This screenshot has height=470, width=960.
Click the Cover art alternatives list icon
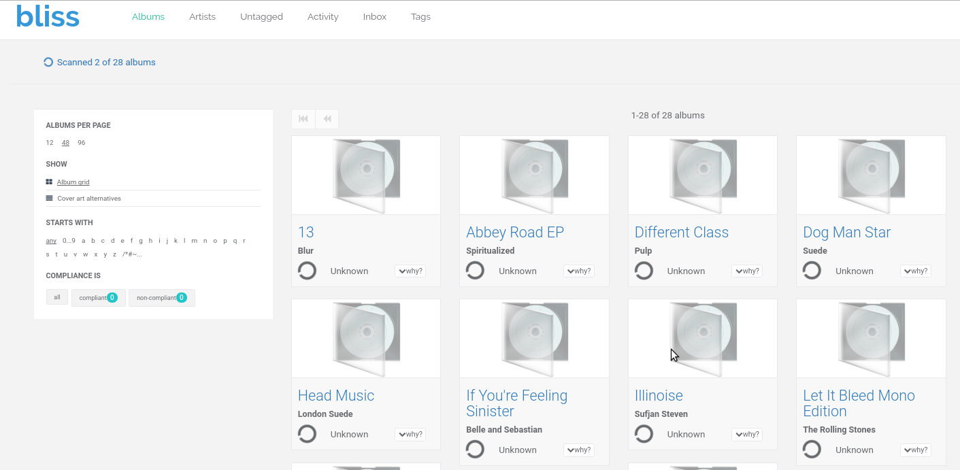pyautogui.click(x=49, y=199)
